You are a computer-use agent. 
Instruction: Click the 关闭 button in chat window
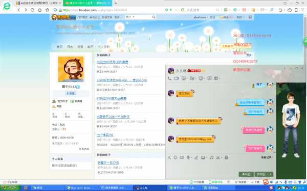pos(246,174)
